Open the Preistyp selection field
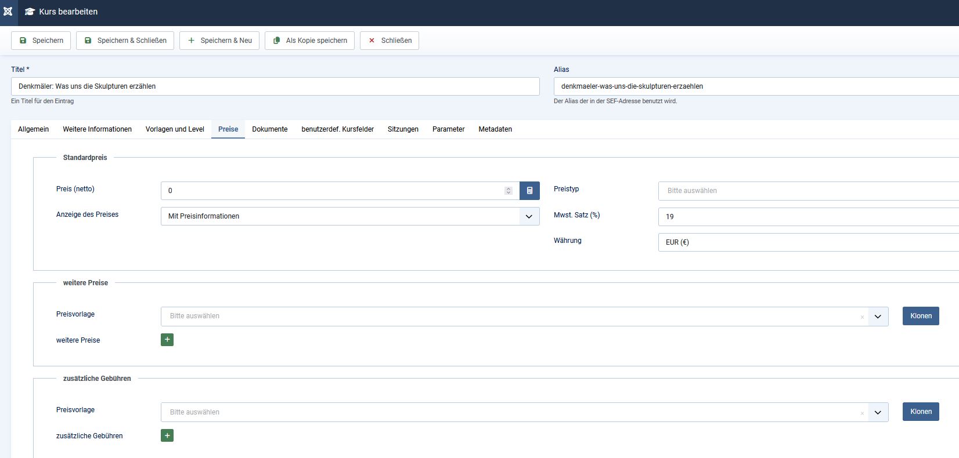This screenshot has height=458, width=959. pyautogui.click(x=807, y=191)
